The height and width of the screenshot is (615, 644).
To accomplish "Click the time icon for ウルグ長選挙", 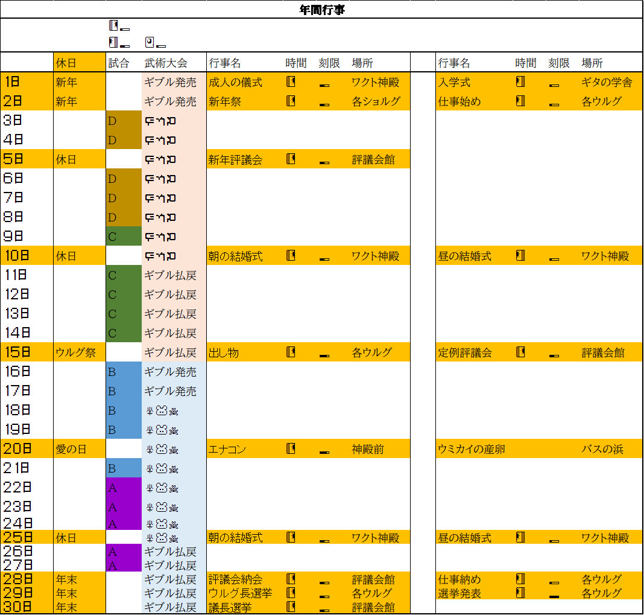I will [x=291, y=593].
